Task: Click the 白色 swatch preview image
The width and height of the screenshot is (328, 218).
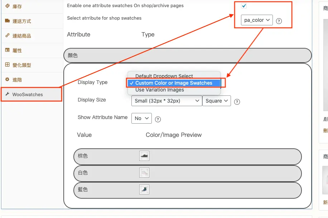Action: pyautogui.click(x=144, y=173)
